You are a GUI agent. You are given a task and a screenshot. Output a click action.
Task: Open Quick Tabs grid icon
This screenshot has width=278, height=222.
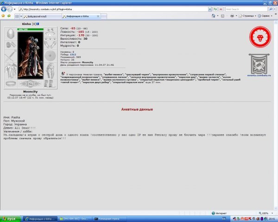click(17, 16)
